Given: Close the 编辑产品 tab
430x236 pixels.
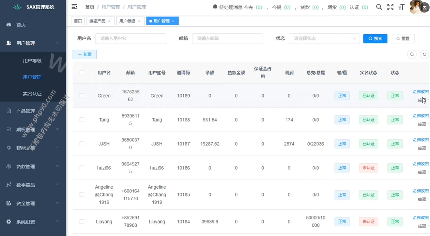Looking at the screenshot, I should (109, 21).
